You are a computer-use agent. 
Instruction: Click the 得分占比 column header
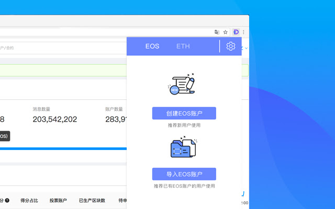29,201
